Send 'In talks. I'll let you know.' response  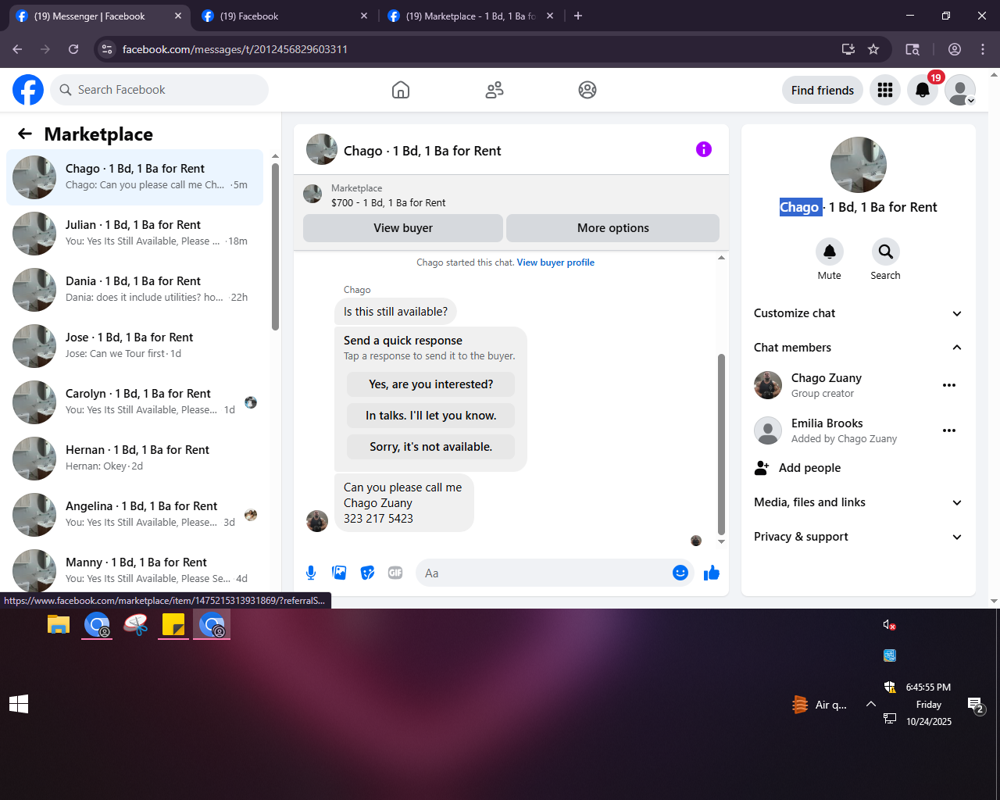(431, 416)
